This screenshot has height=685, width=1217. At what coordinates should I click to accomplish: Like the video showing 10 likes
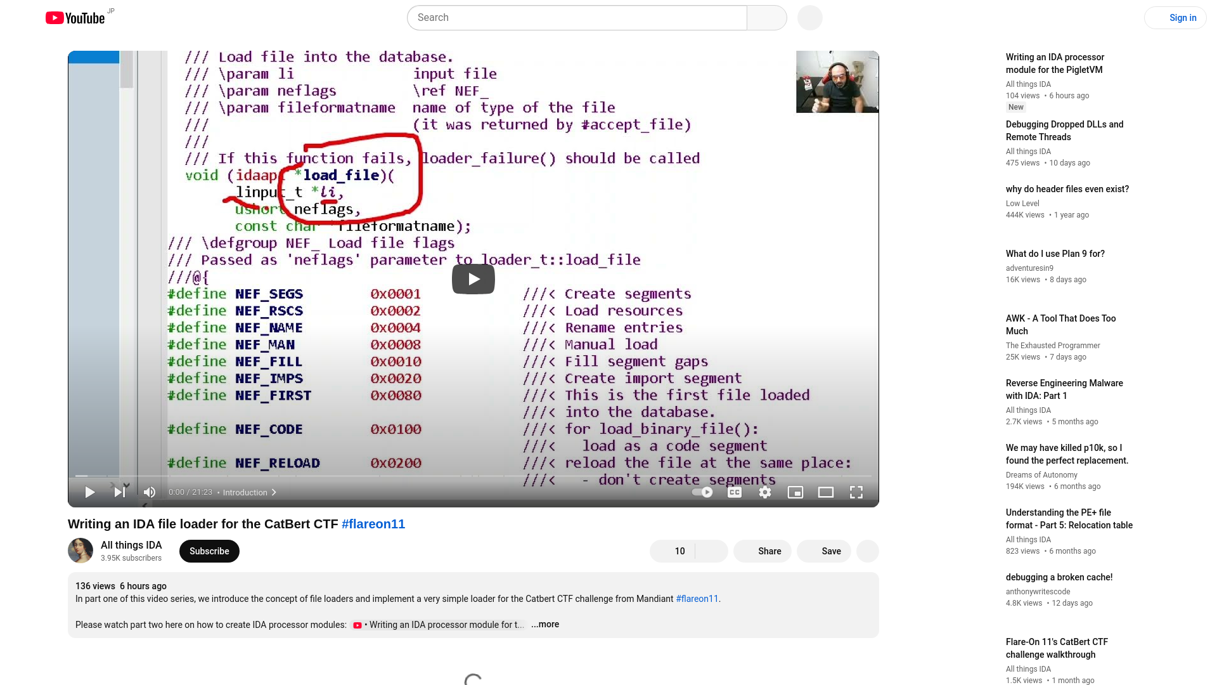[x=673, y=551]
